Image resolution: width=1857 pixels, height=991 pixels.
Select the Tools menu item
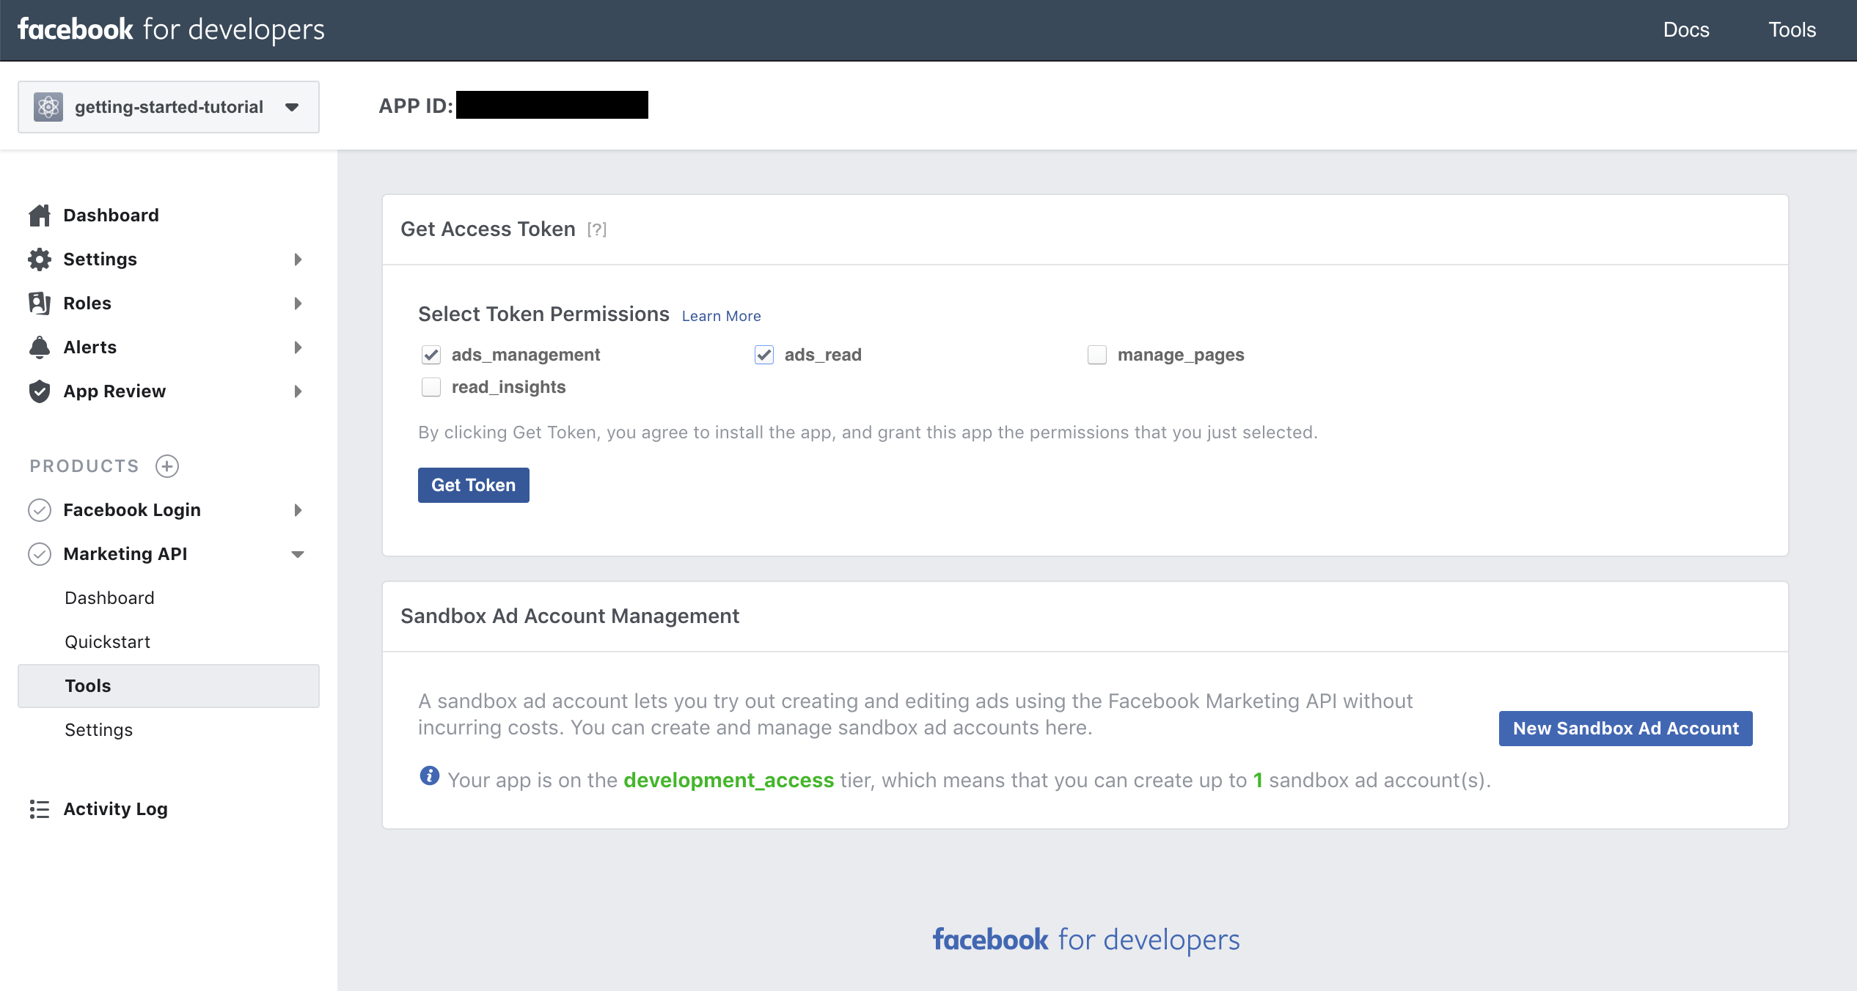[x=89, y=685]
